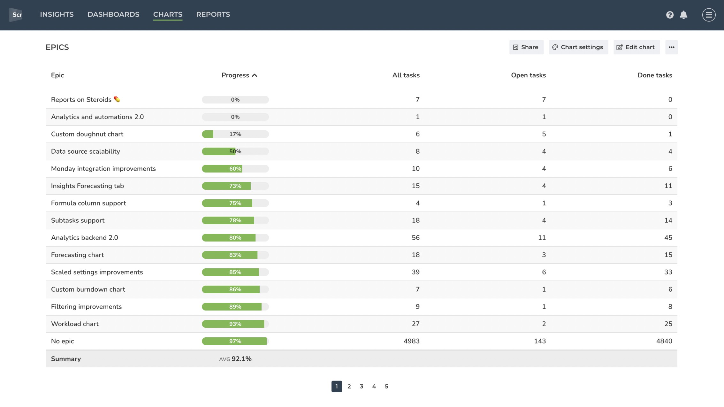724x407 pixels.
Task: Go to page 2
Action: 349,387
